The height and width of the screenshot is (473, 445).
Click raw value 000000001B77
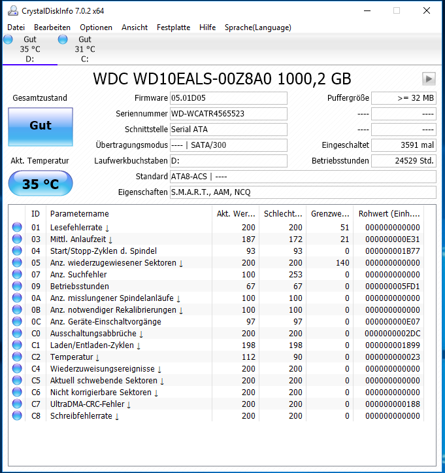click(x=392, y=251)
